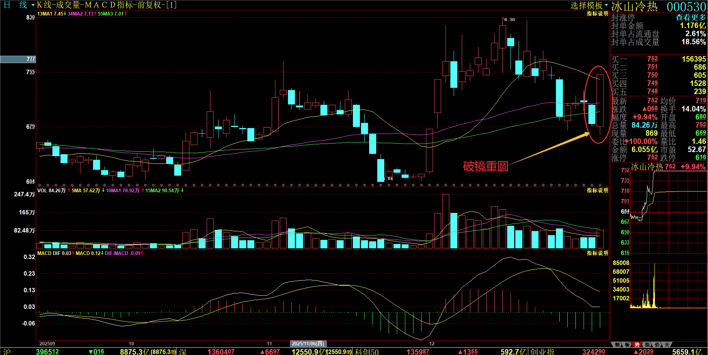The image size is (708, 355).
Task: Click the 金额 6.055亿 amount value
Action: coord(645,149)
